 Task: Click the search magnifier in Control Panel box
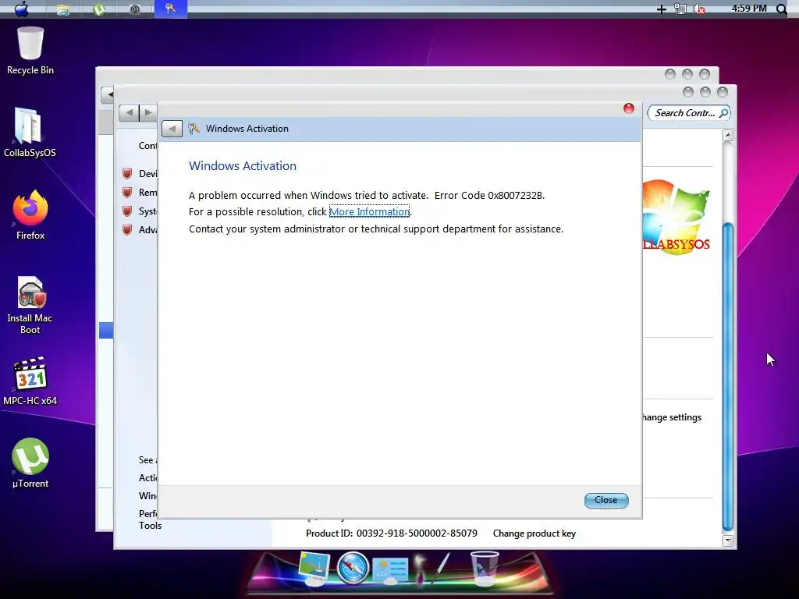click(x=723, y=112)
